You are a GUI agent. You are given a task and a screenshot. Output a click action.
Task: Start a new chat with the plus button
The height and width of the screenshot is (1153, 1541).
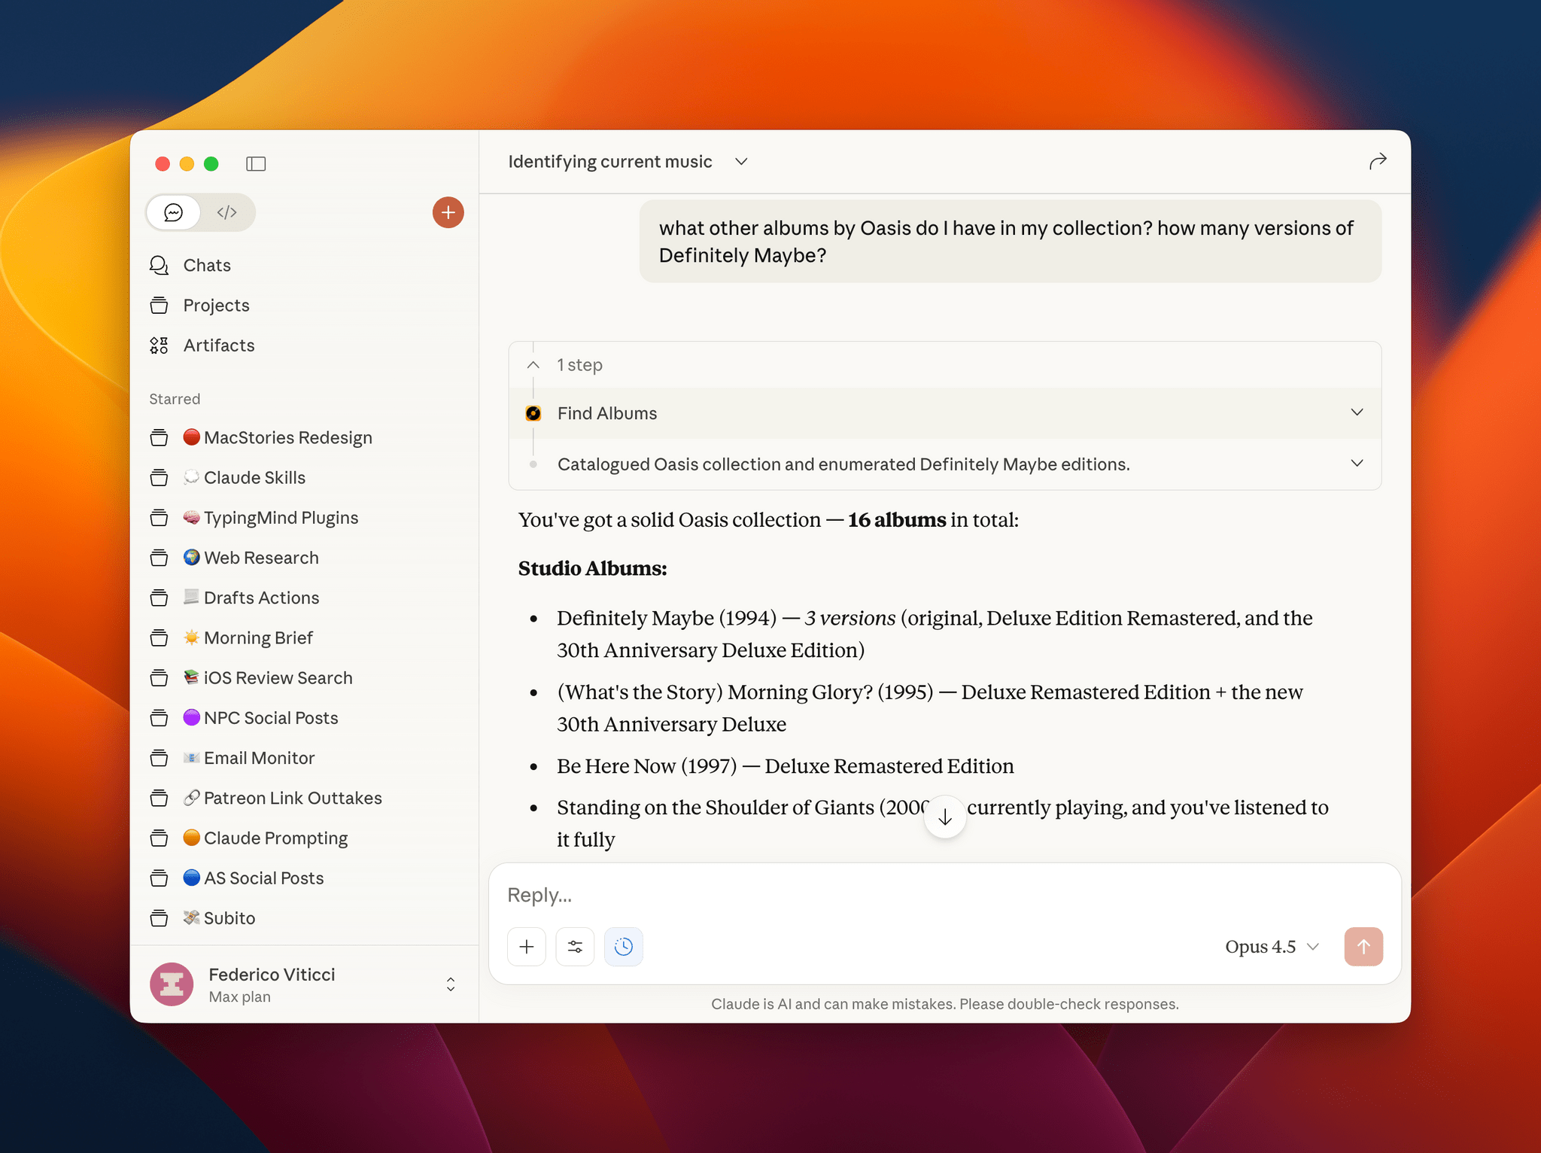pyautogui.click(x=448, y=212)
